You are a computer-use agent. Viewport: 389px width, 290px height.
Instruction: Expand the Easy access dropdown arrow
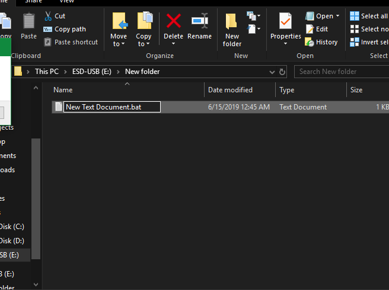coord(259,29)
